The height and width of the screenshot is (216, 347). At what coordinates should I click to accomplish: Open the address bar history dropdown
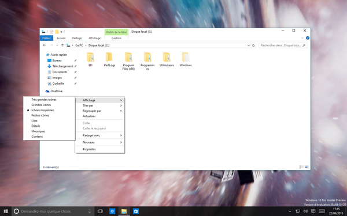(249, 46)
